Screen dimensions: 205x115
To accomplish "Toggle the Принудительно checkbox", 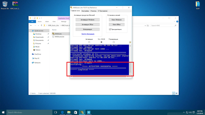I will pos(110,29).
